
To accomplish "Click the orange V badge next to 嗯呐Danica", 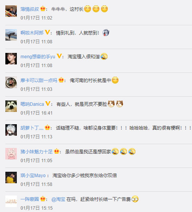I will (x=48, y=104).
